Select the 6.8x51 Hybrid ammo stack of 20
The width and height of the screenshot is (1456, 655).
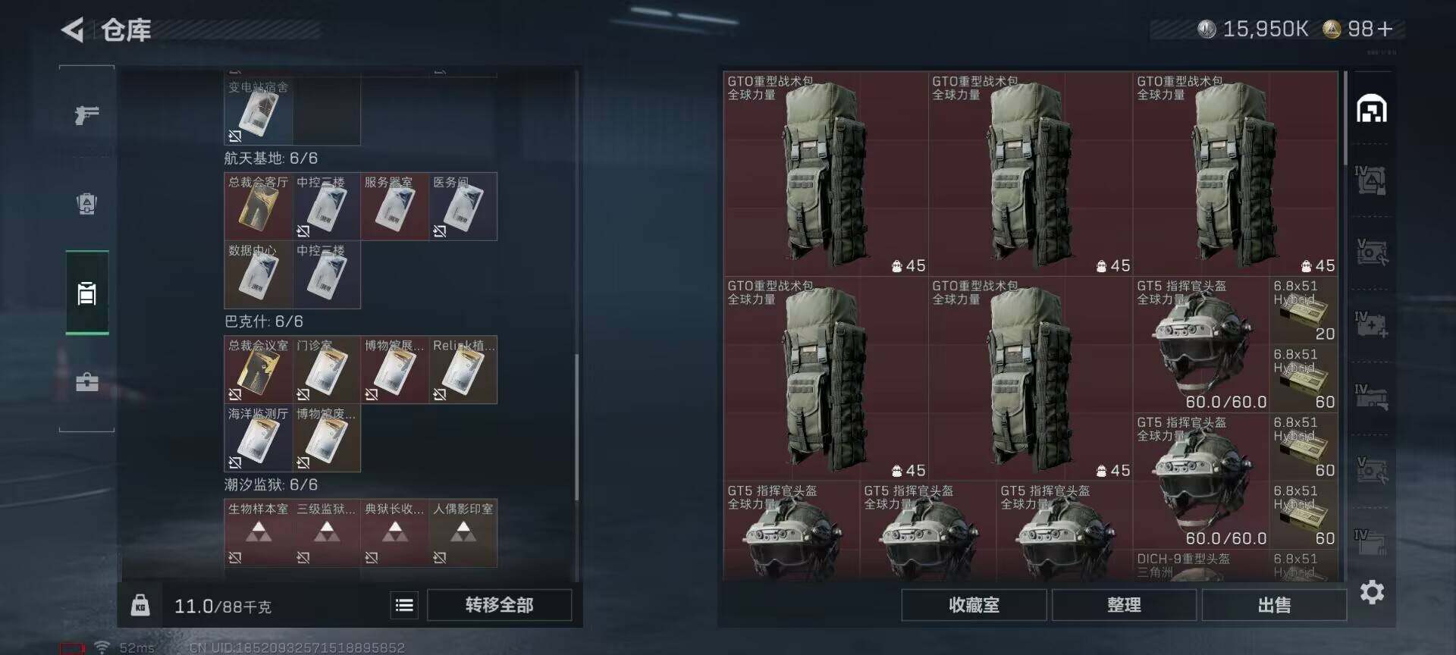tap(1304, 311)
